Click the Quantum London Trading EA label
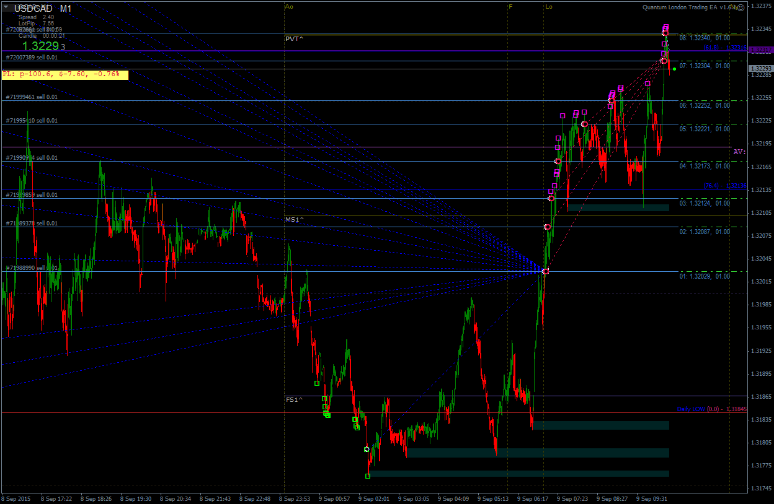774x504 pixels. (x=688, y=7)
